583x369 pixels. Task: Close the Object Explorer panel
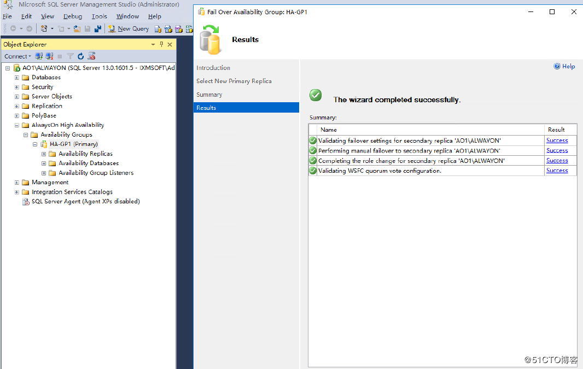pyautogui.click(x=170, y=44)
